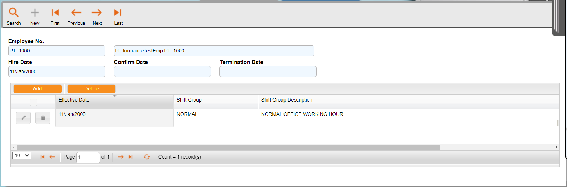Jump to the First record
567x187 pixels.
tap(55, 13)
